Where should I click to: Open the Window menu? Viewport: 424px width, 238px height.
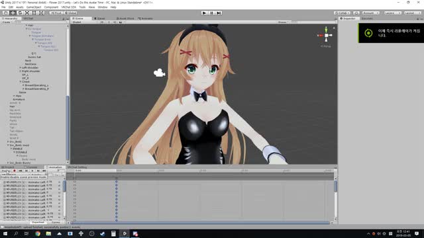point(103,7)
